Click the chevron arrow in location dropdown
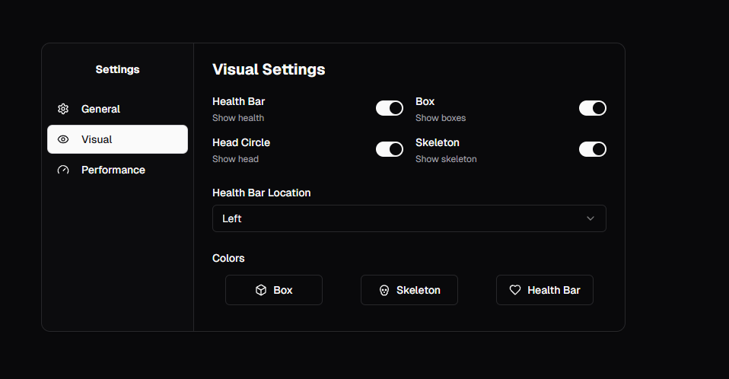 tap(591, 218)
